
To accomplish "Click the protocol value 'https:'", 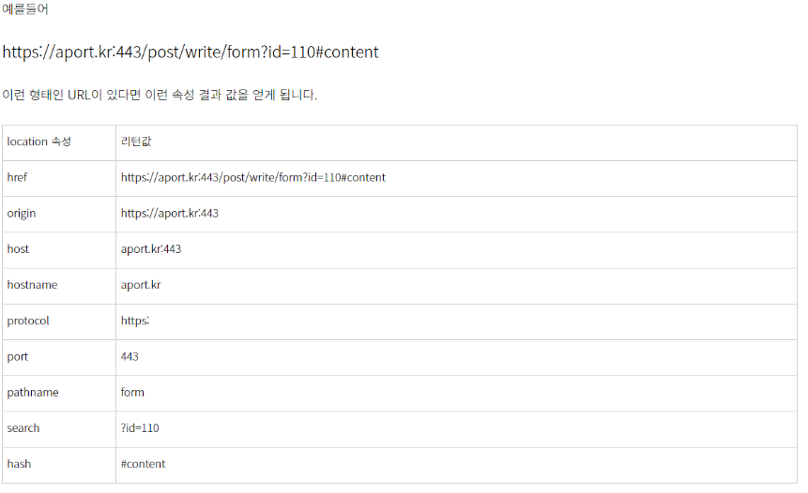I will pos(135,321).
